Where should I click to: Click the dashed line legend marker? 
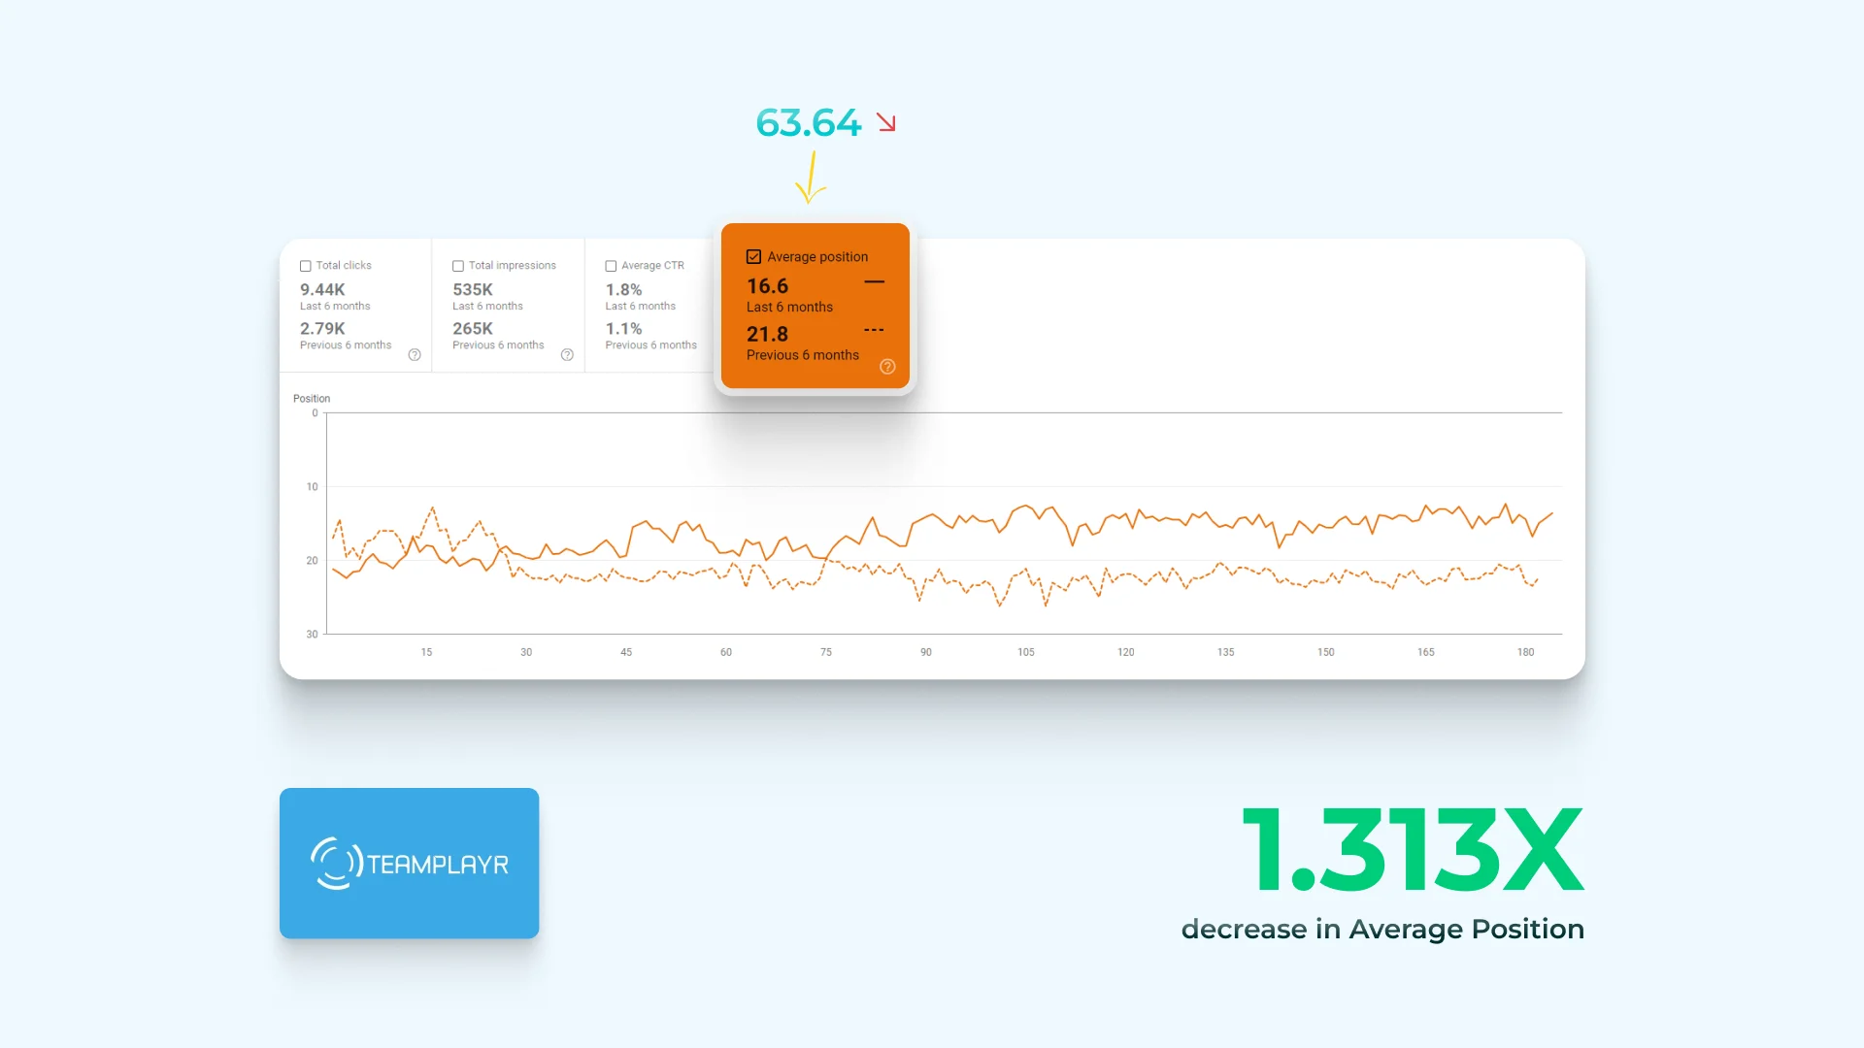coord(874,330)
